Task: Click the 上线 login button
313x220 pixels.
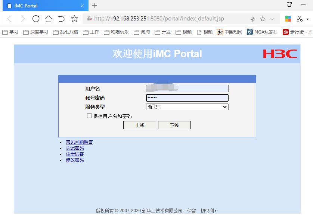Action: [140, 125]
